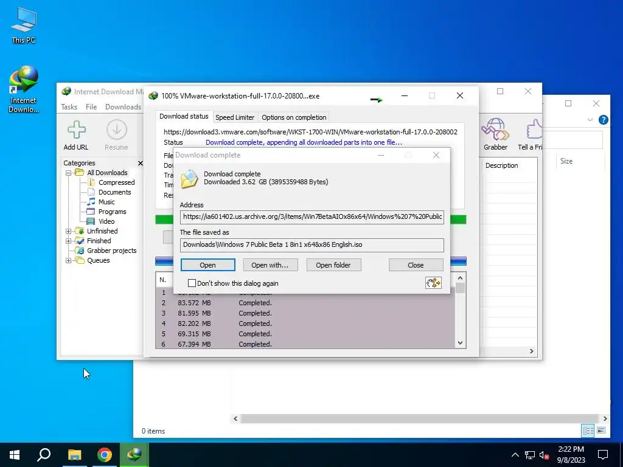Click the taskbar search magnifier
623x467 pixels.
click(44, 455)
